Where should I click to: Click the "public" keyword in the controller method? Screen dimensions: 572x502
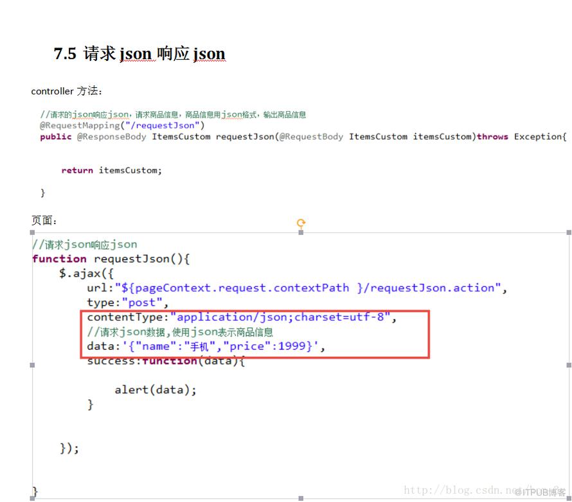pos(56,137)
